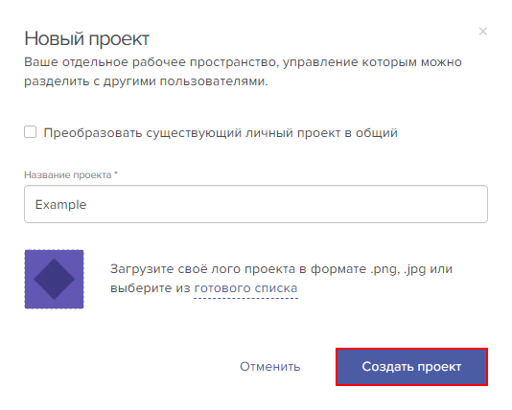Image resolution: width=512 pixels, height=410 pixels.
Task: Select the dashed-border logo upload area
Action: point(55,279)
